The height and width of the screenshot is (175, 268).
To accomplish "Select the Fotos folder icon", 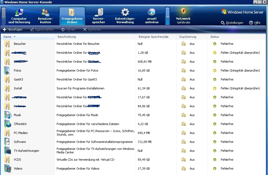I will (7, 70).
